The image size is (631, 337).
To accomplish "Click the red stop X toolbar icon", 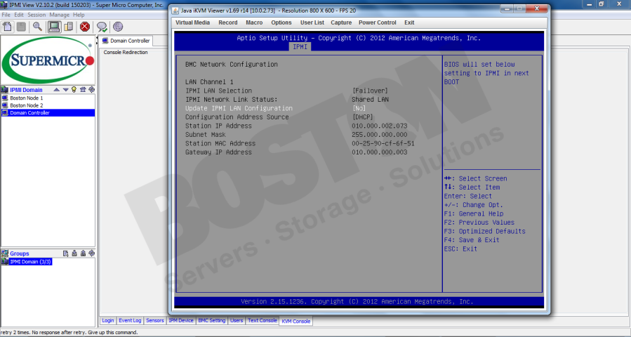I will click(84, 27).
